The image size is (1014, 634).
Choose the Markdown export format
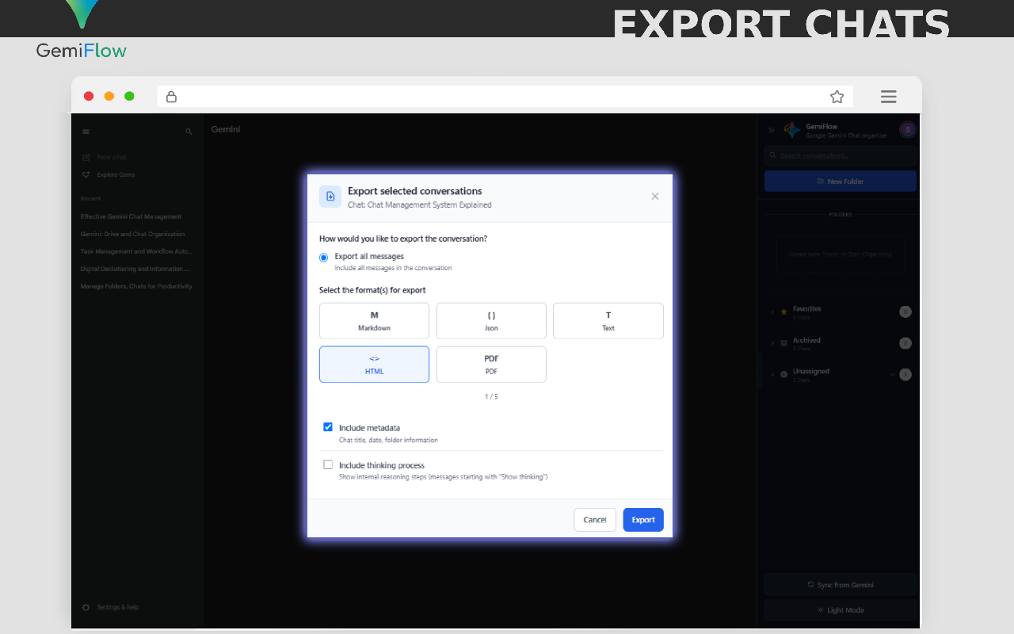coord(374,321)
